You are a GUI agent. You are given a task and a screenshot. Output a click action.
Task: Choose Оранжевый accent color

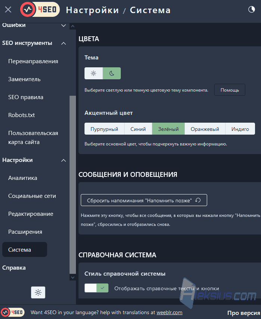pyautogui.click(x=205, y=129)
